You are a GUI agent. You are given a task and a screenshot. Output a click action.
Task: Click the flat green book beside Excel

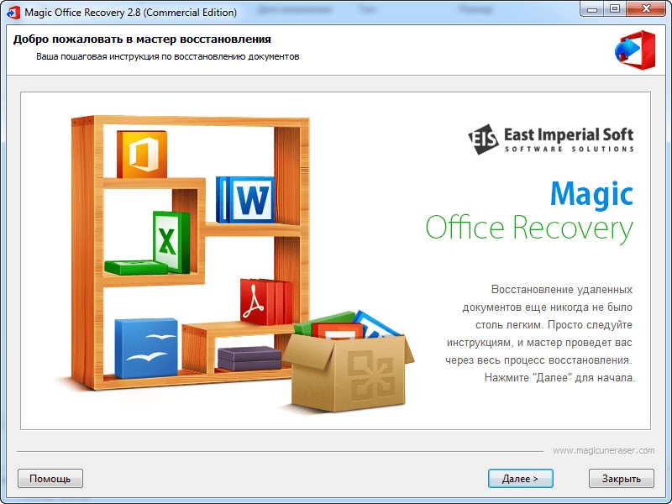[136, 267]
